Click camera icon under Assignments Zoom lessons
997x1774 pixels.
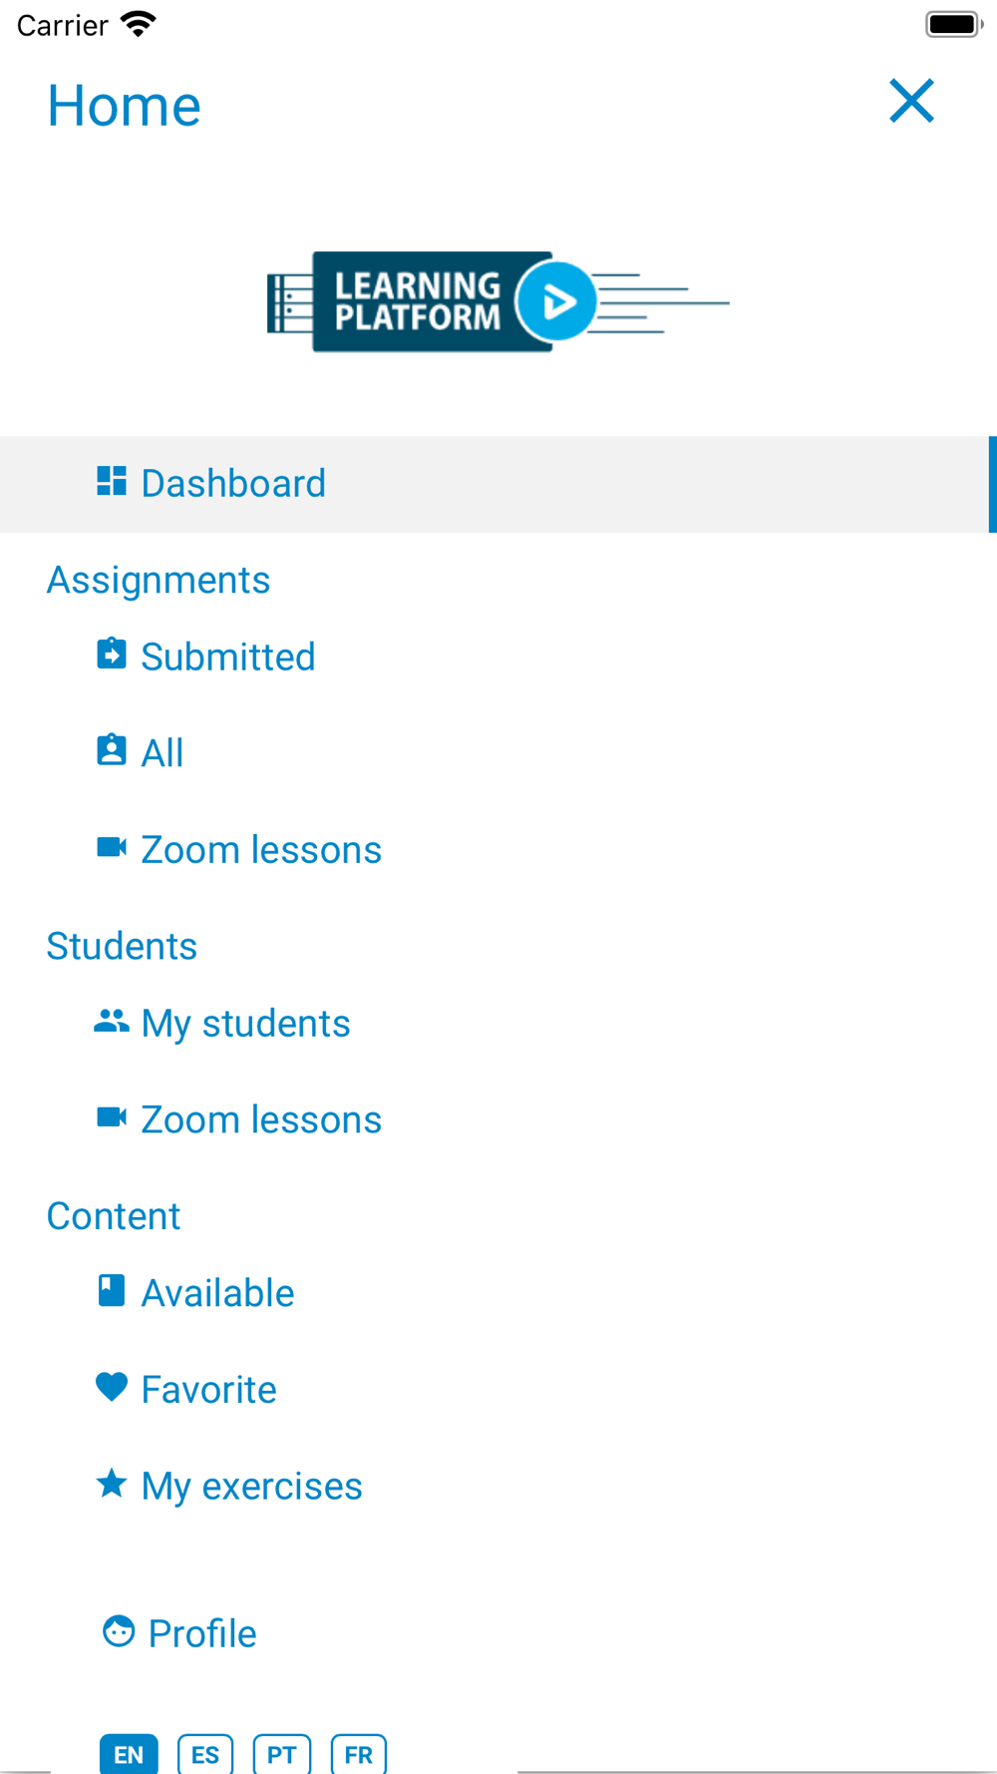[x=111, y=847]
